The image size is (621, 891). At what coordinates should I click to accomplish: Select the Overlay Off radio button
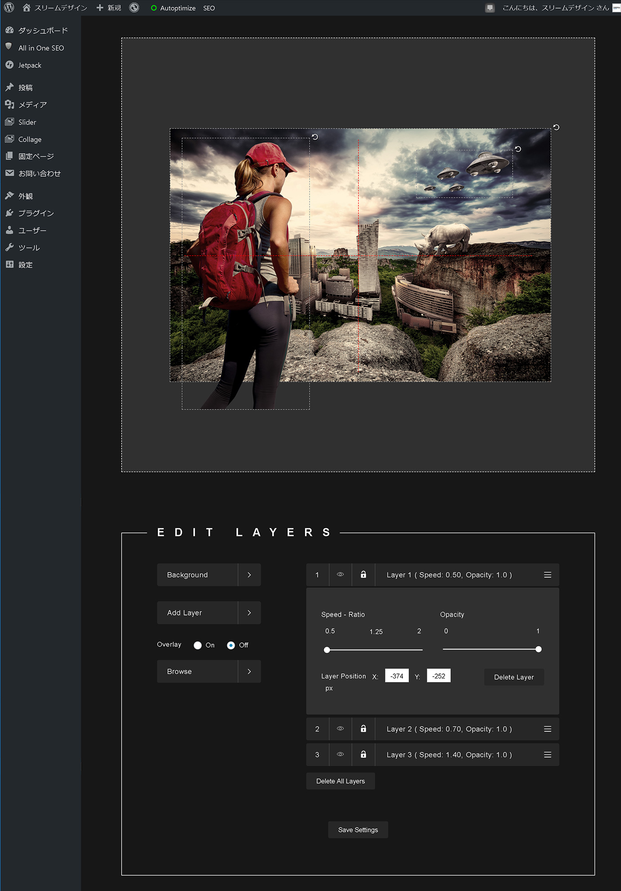(x=231, y=645)
